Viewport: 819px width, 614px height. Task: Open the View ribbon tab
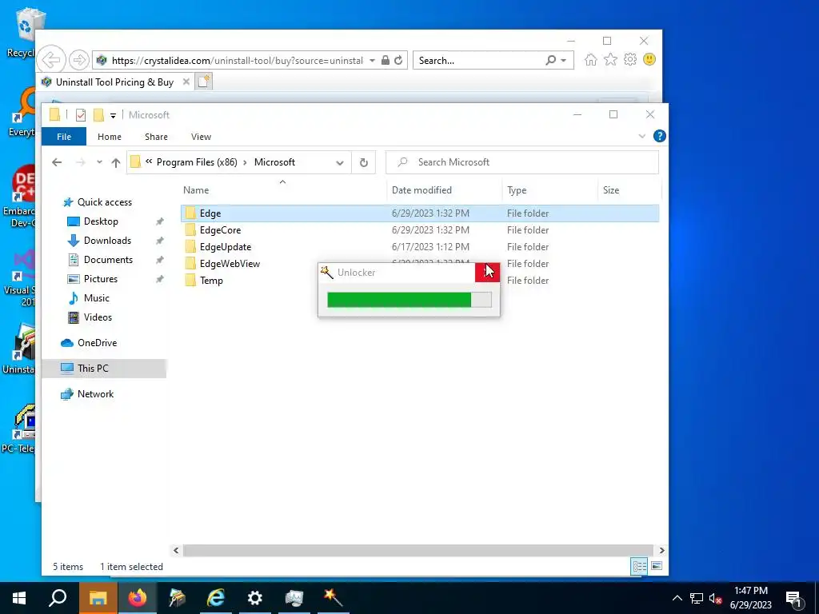coord(201,137)
